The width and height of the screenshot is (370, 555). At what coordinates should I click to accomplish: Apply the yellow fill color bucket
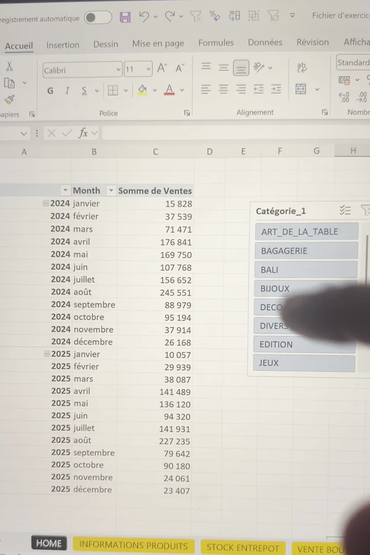[142, 90]
